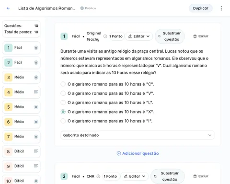Click the Adicionar questão link
Image resolution: width=230 pixels, height=184 pixels.
coord(138,153)
